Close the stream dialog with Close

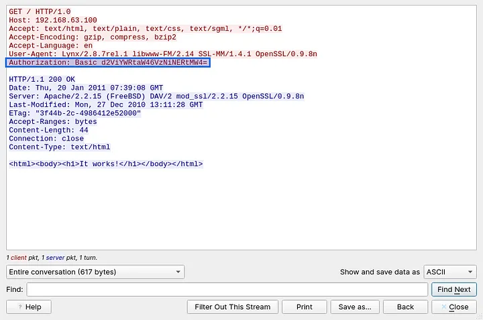(x=454, y=307)
